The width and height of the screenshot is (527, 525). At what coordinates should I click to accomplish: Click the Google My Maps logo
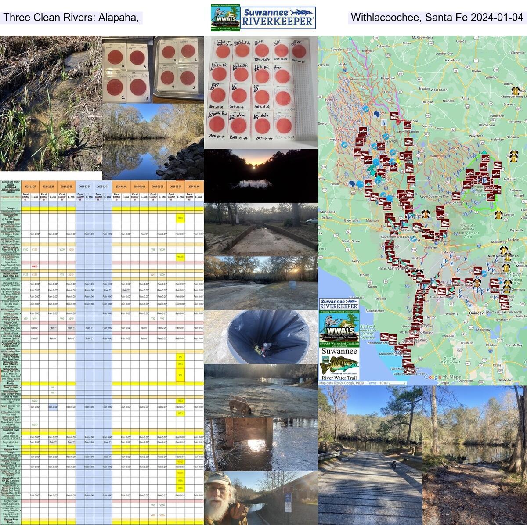click(x=443, y=377)
